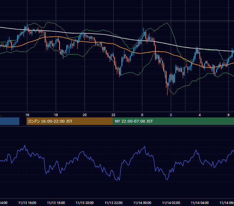The width and height of the screenshot is (234, 206).
Task: Click the '20' hour label on time axis
Action: pyautogui.click(x=85, y=115)
